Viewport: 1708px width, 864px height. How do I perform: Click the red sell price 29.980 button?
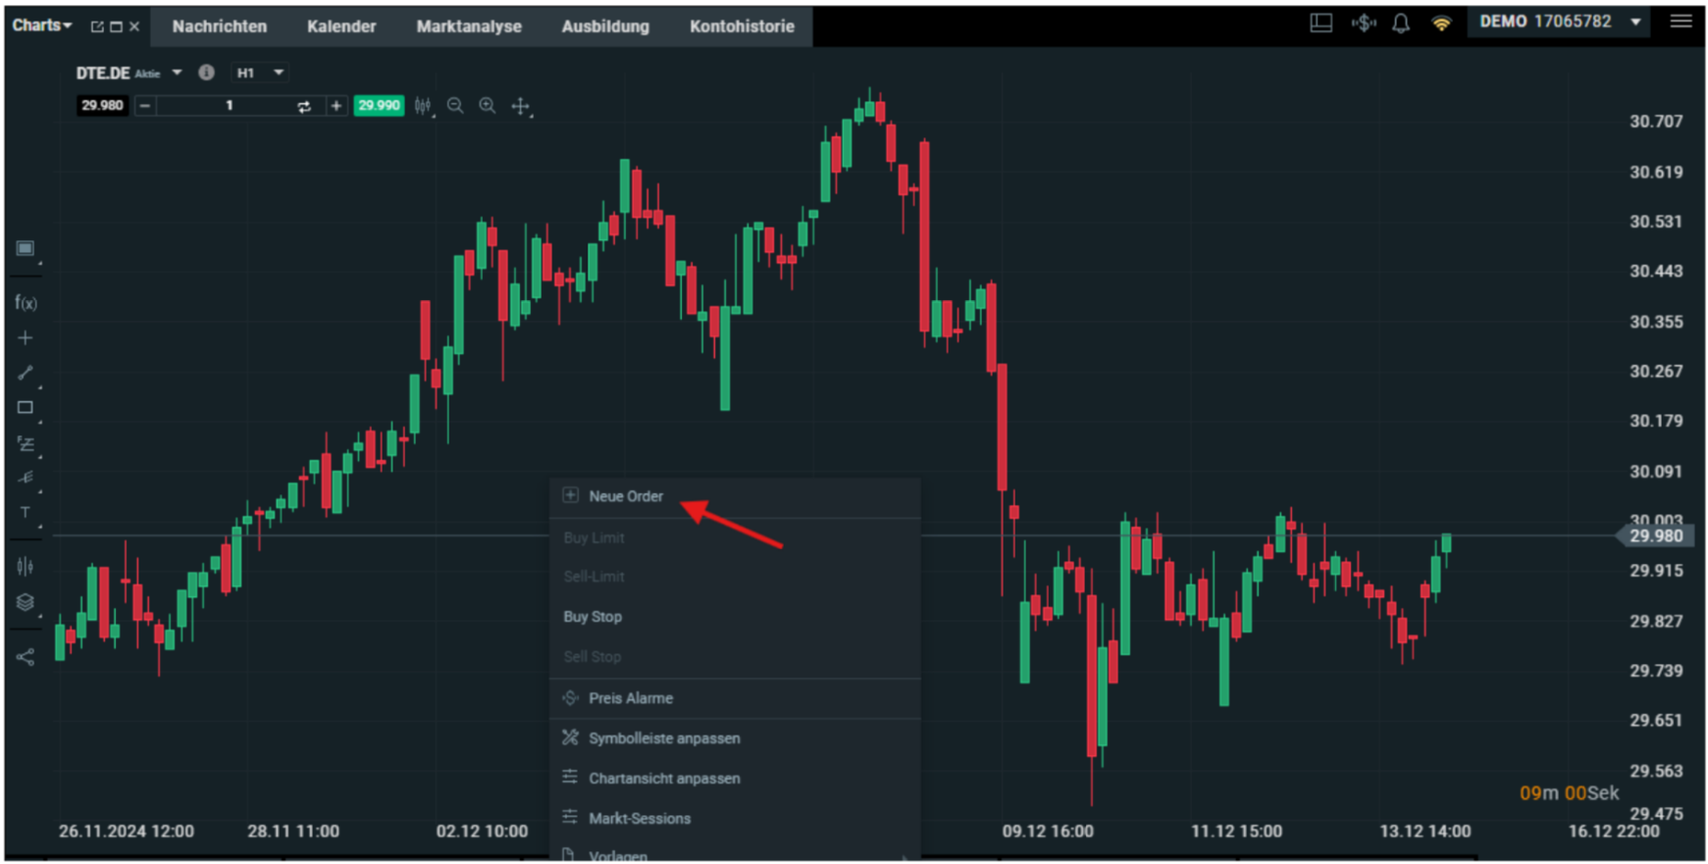[102, 106]
